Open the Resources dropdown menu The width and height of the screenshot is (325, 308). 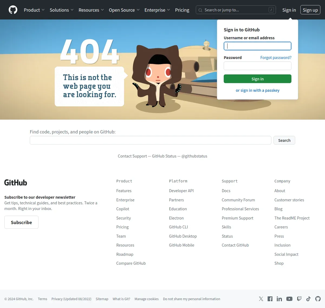(x=91, y=10)
